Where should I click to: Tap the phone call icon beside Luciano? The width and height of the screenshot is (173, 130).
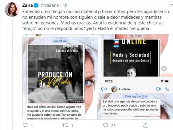click(x=167, y=89)
